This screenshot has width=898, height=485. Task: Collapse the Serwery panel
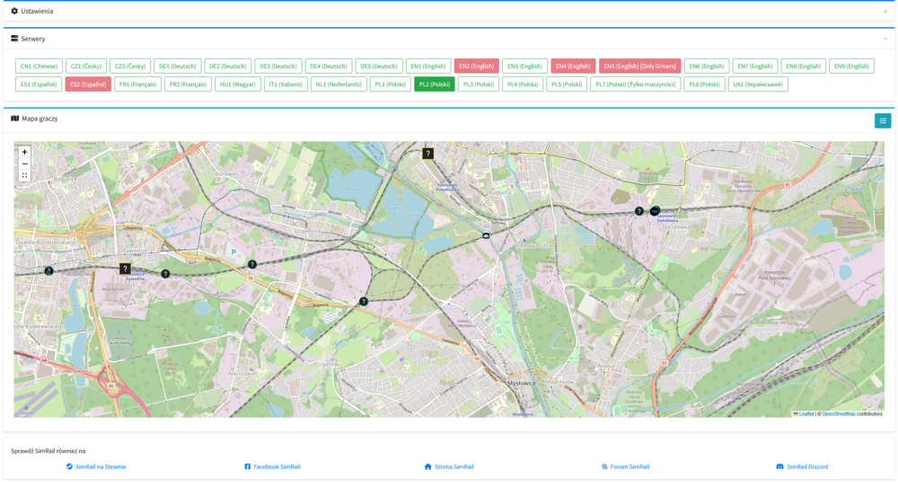885,39
